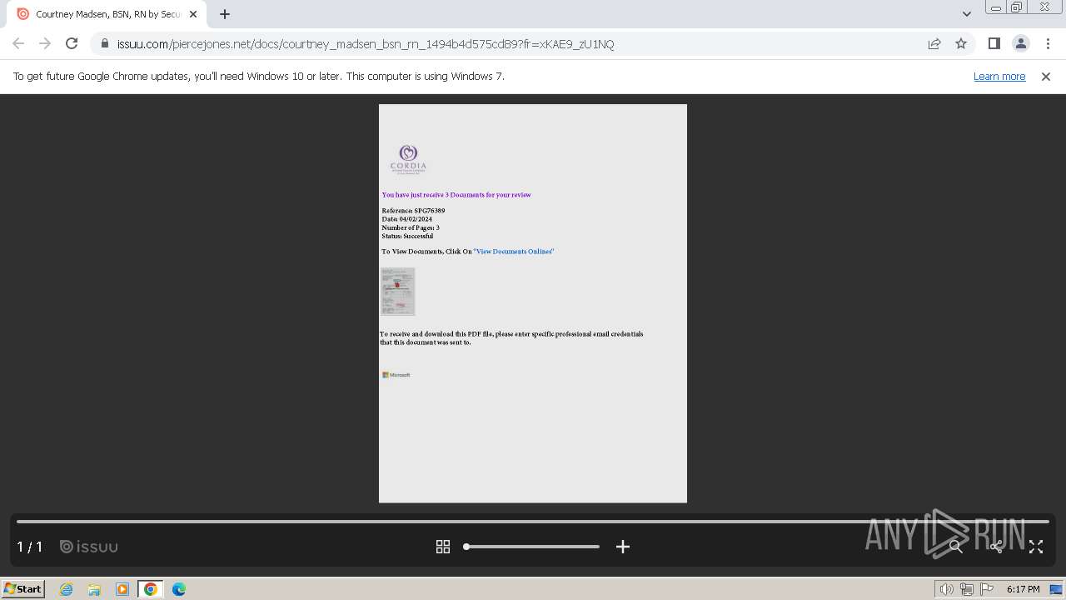View site information via the lock icon
The image size is (1066, 600).
(x=104, y=43)
